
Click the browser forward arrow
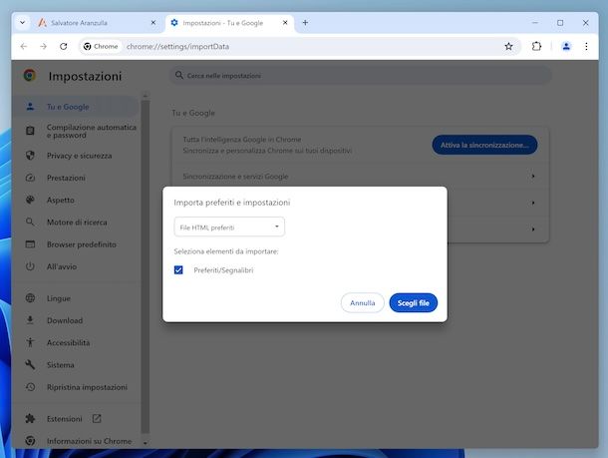pos(43,47)
